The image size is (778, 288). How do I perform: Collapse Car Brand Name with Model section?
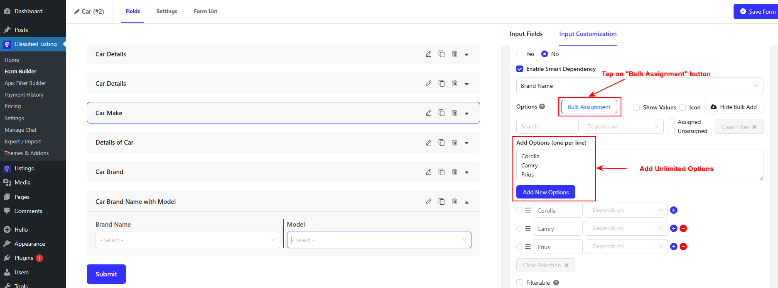(x=466, y=202)
